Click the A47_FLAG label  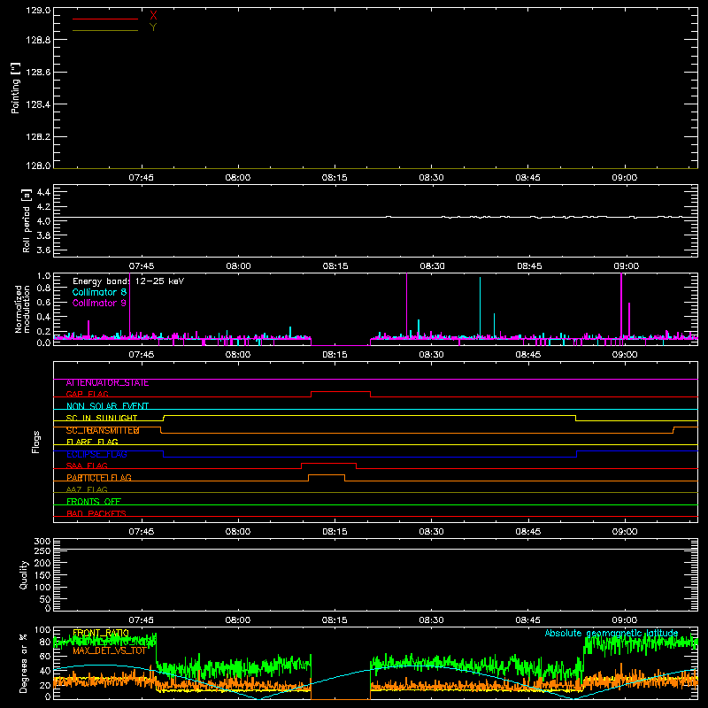[x=87, y=490]
